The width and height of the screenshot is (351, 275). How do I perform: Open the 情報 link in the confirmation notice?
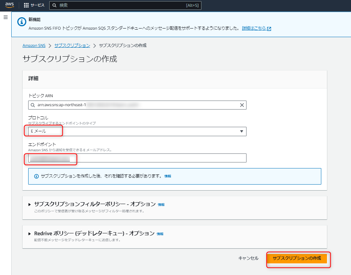pyautogui.click(x=168, y=176)
